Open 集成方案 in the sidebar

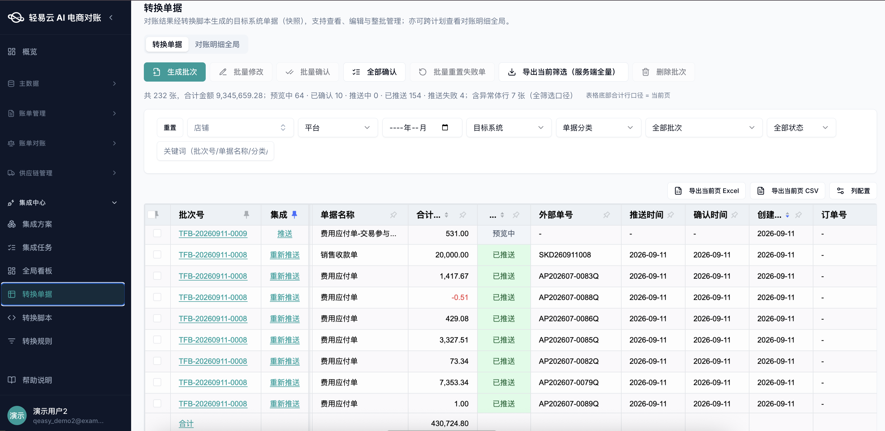tap(62, 224)
